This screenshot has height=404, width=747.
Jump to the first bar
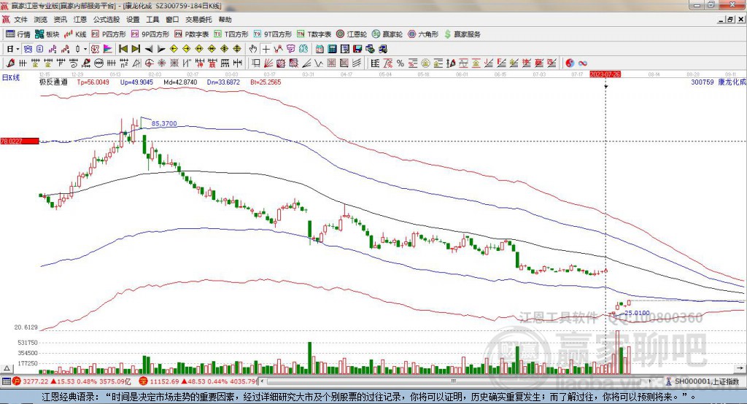tap(123, 49)
